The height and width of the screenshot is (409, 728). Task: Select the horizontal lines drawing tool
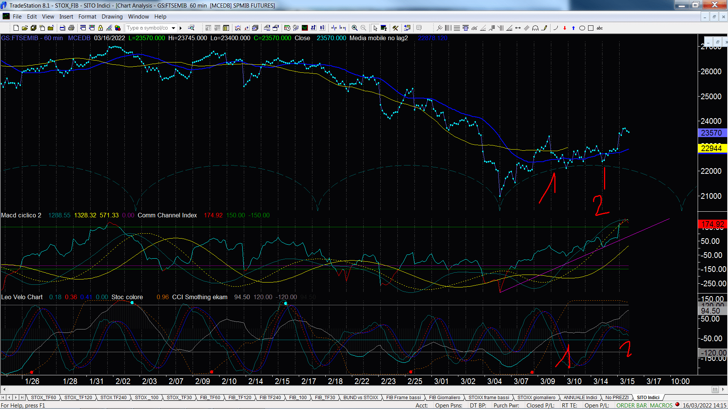click(x=457, y=28)
